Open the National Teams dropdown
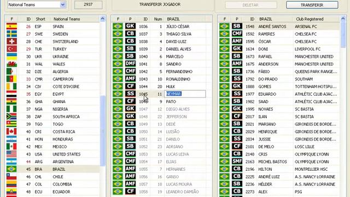This screenshot has height=197, width=350. coord(63,4)
